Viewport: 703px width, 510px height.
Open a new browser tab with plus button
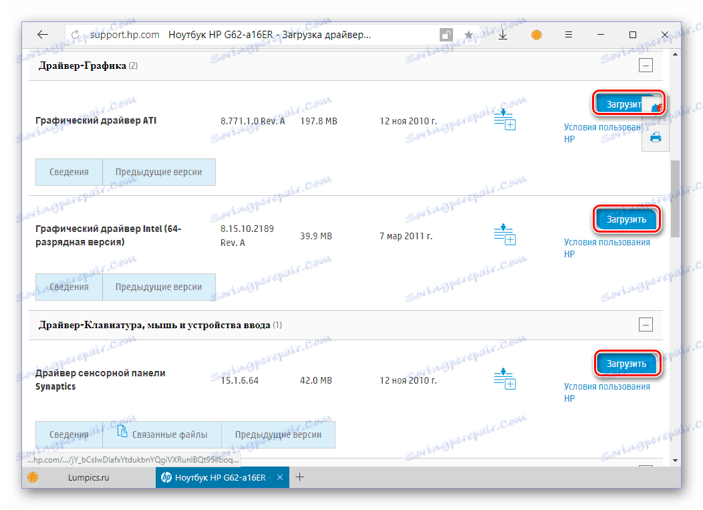(299, 477)
